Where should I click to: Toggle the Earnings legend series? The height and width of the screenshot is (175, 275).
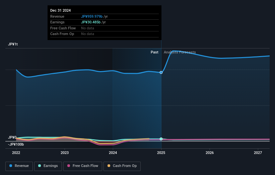(x=48, y=166)
